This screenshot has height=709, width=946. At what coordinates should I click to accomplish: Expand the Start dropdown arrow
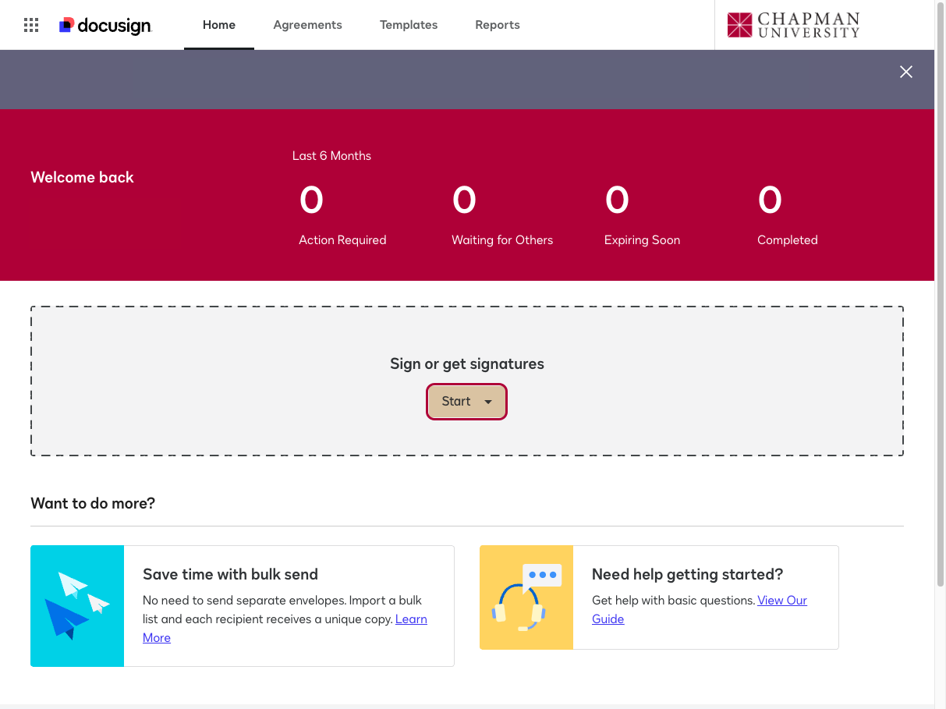[x=488, y=402]
